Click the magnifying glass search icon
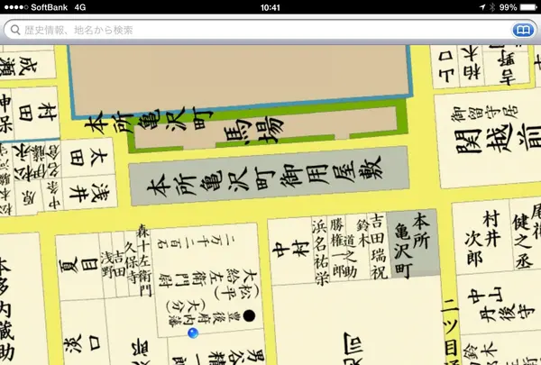 pos(14,30)
